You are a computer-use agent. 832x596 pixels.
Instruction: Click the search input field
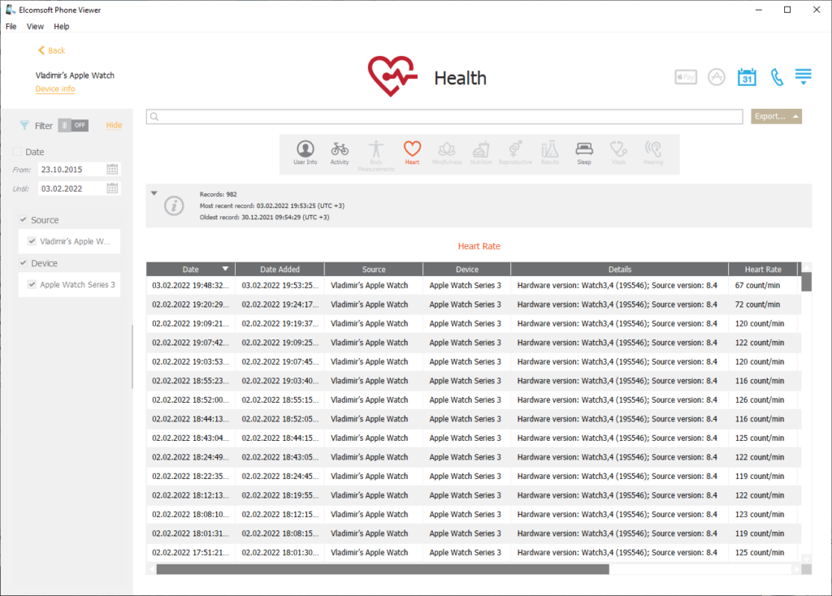tap(444, 117)
